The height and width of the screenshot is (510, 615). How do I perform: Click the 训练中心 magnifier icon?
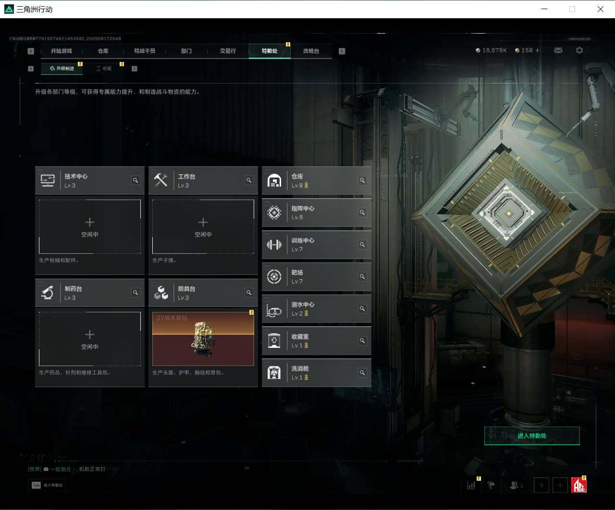pyautogui.click(x=362, y=245)
